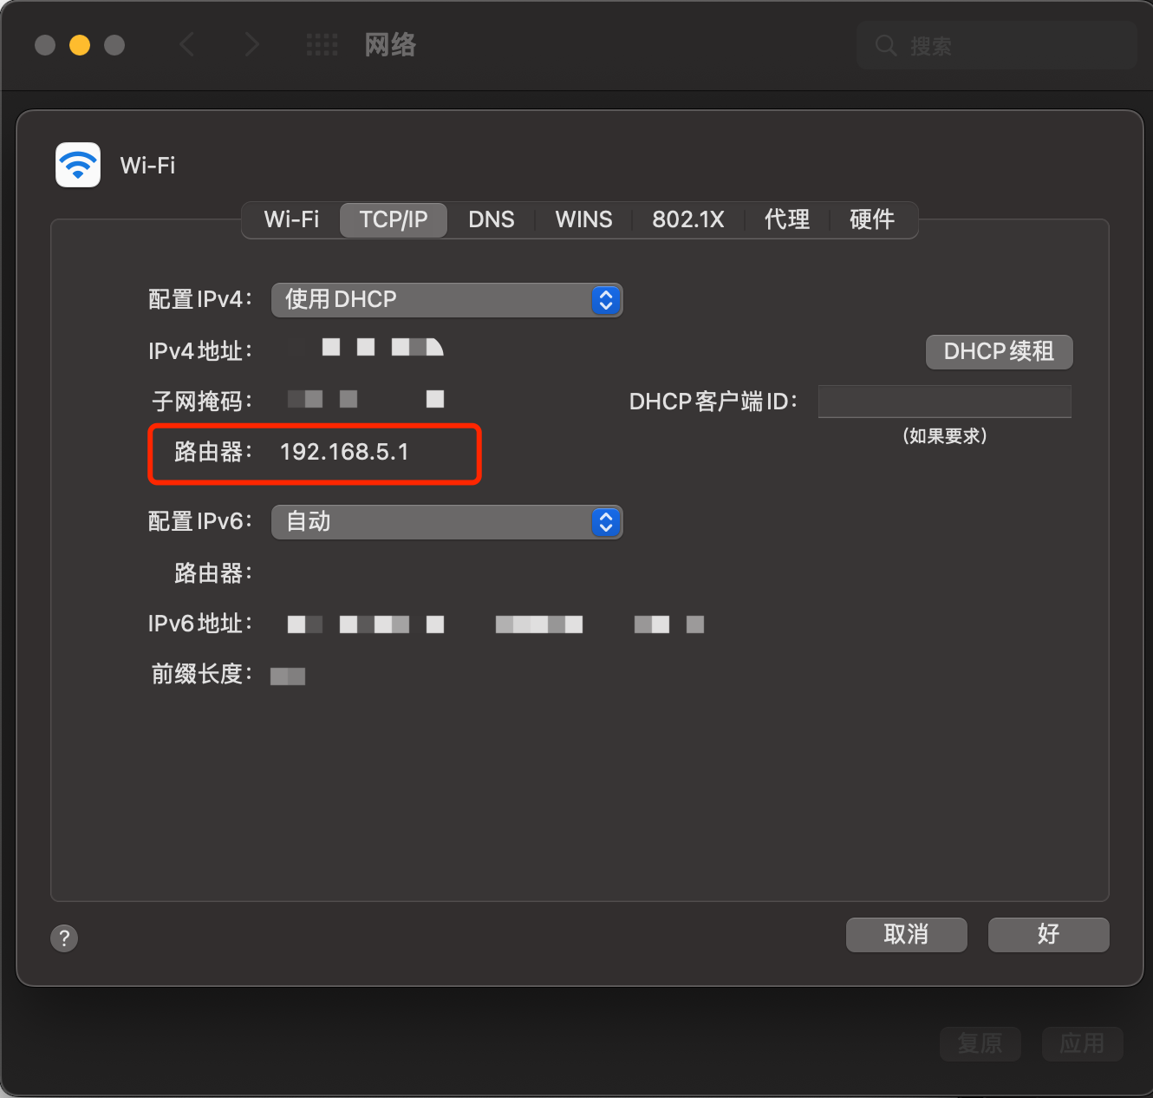Switch to the Wi-Fi tab

pos(291,219)
